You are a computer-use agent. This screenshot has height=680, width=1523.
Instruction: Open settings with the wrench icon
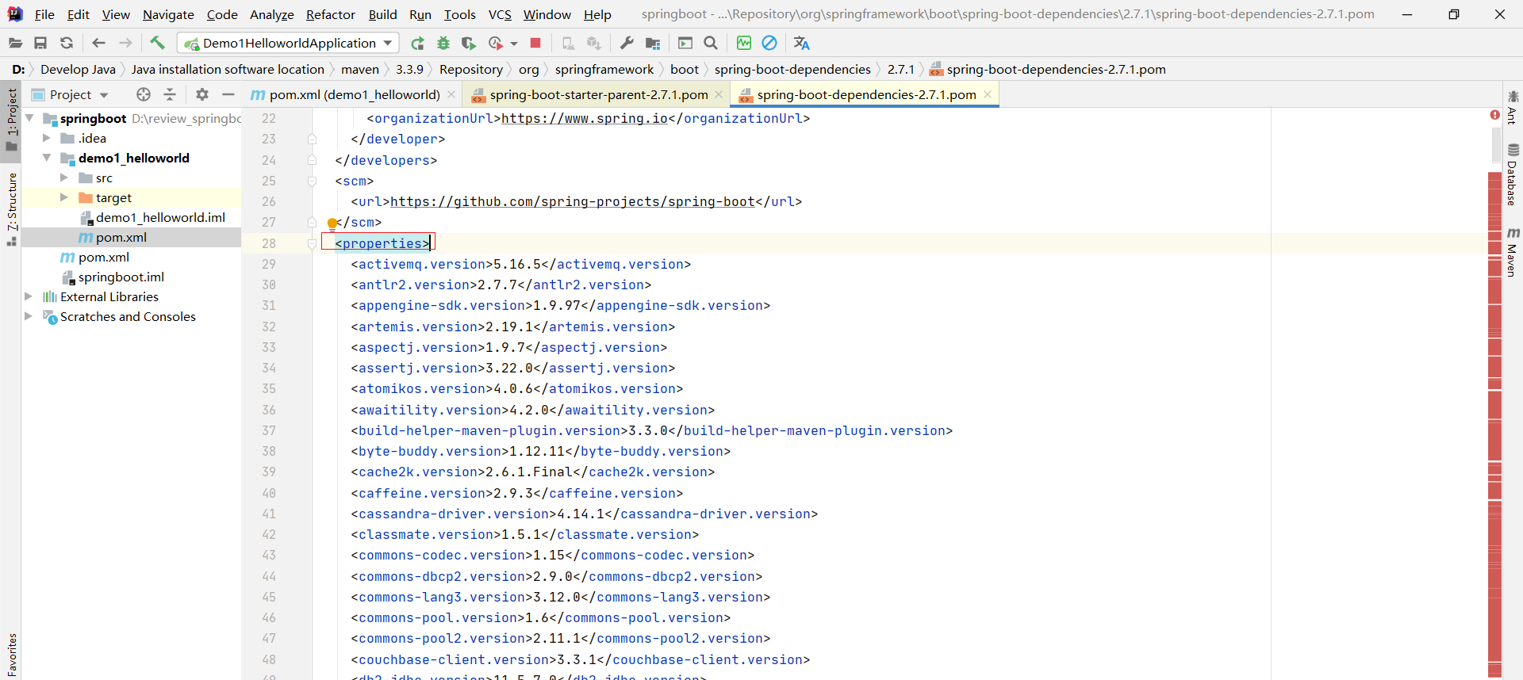[x=627, y=43]
